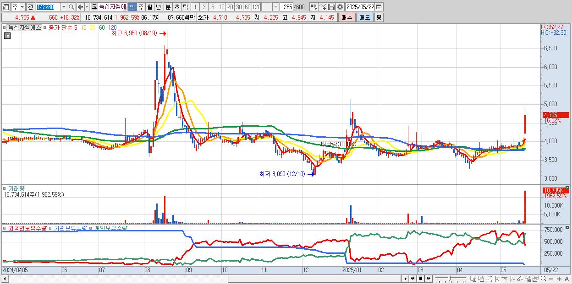Click the dashed chart range icon
This screenshot has height=284, width=572.
pos(489,279)
